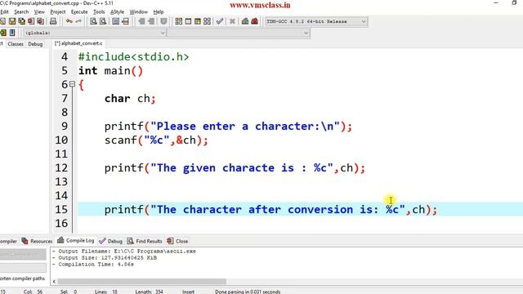
Task: Open the AStyle menu
Action: tap(117, 11)
